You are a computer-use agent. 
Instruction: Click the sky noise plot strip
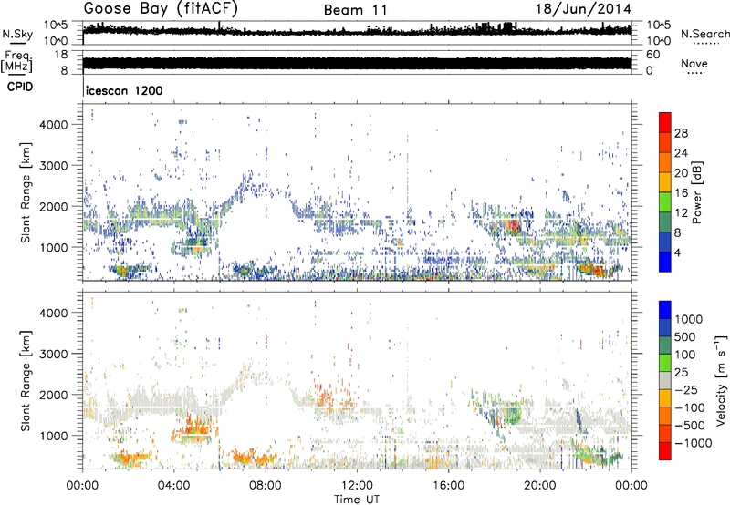coord(357,31)
